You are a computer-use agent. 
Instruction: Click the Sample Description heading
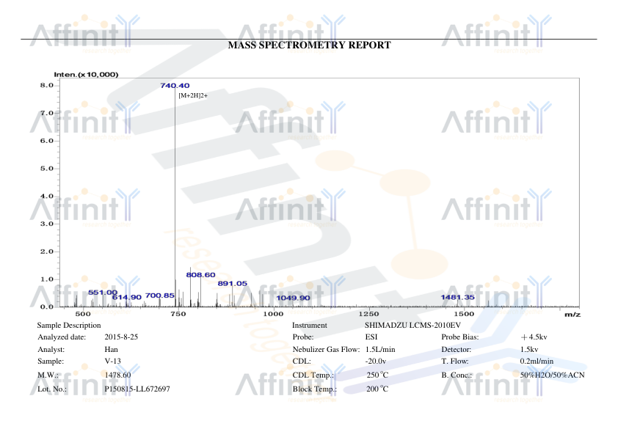tap(69, 326)
